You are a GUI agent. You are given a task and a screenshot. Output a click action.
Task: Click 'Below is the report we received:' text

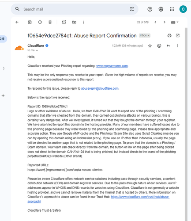tap(49, 97)
